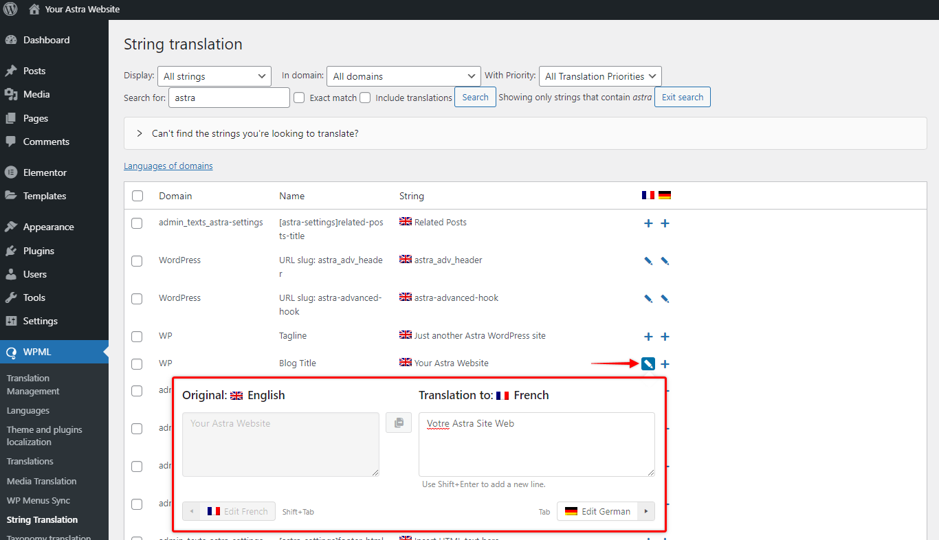
Task: Click the Edit German button
Action: click(597, 511)
